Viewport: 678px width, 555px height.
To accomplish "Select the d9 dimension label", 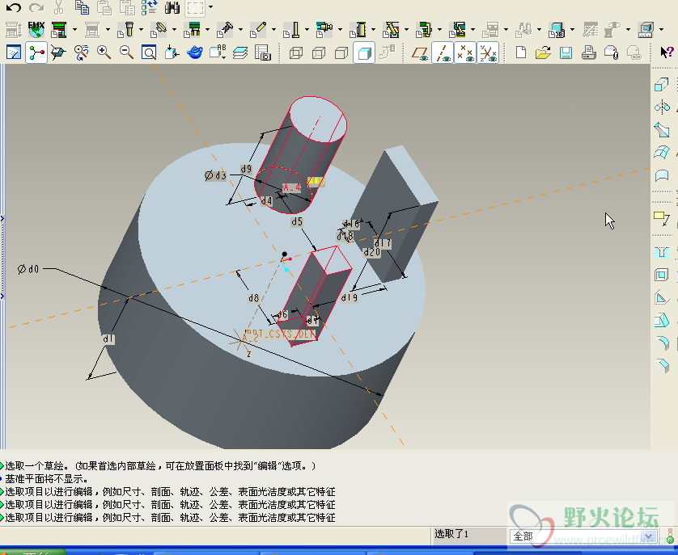I will click(246, 169).
